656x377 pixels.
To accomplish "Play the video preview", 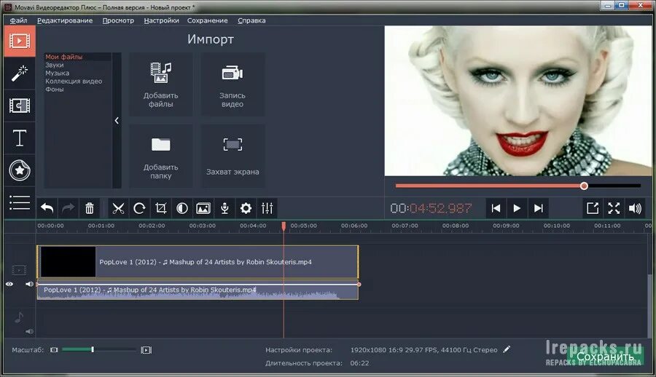I will pos(517,208).
